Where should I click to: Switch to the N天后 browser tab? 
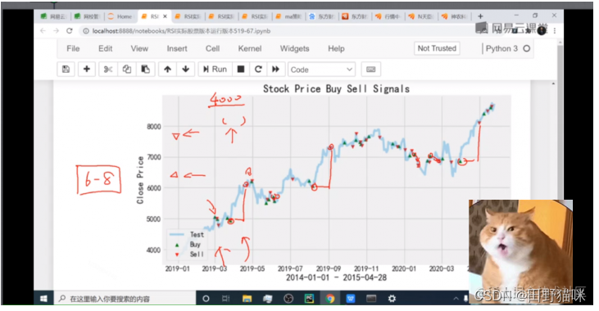(x=422, y=16)
